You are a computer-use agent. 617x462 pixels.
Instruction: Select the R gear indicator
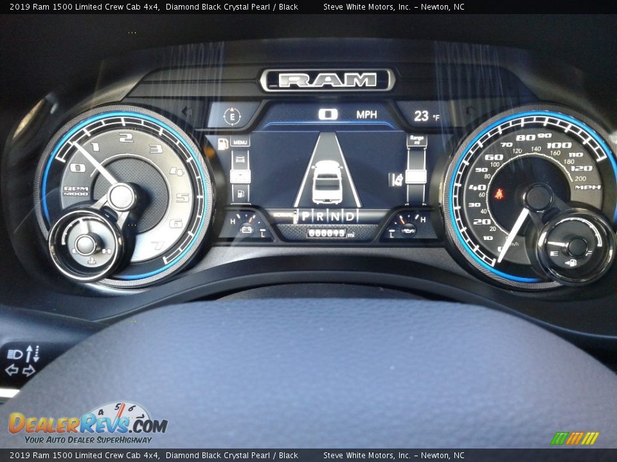tap(320, 216)
